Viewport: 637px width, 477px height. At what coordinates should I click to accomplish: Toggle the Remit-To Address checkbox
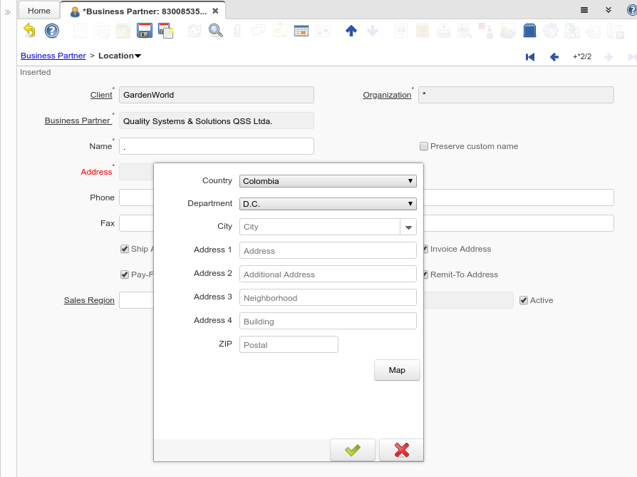(425, 275)
